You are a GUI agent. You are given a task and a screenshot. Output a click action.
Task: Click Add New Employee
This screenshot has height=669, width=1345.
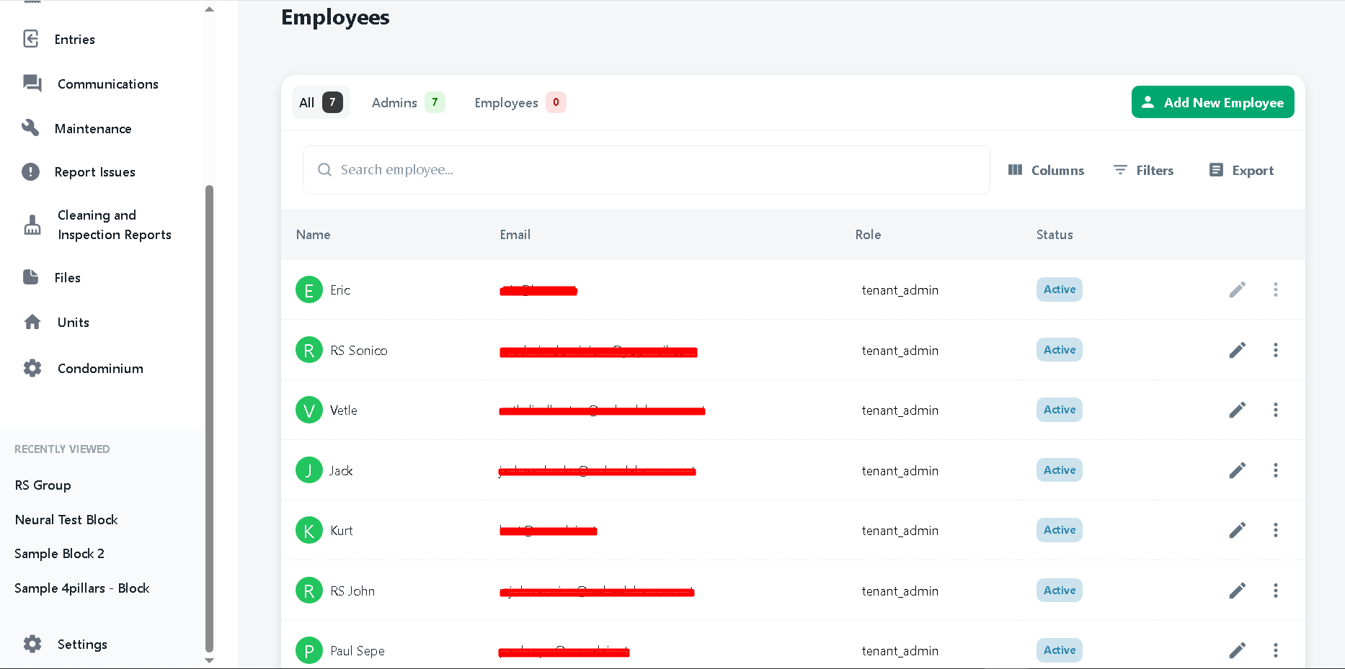tap(1212, 102)
